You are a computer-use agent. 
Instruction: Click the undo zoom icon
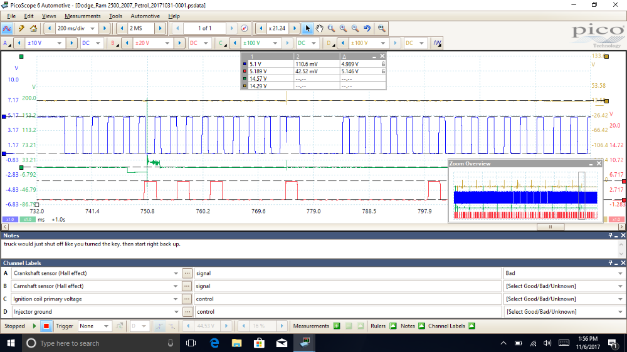coord(367,28)
